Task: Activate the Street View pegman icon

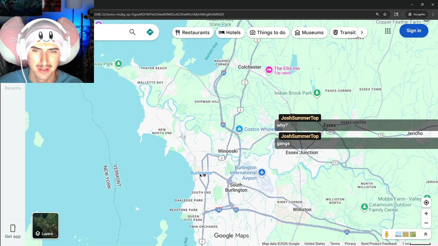Action: [387, 234]
